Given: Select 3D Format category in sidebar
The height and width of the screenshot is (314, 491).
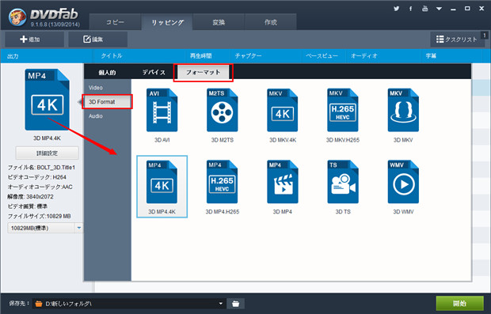Looking at the screenshot, I should (107, 102).
